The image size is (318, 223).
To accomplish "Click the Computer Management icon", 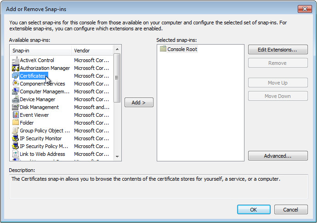I will point(16,91).
